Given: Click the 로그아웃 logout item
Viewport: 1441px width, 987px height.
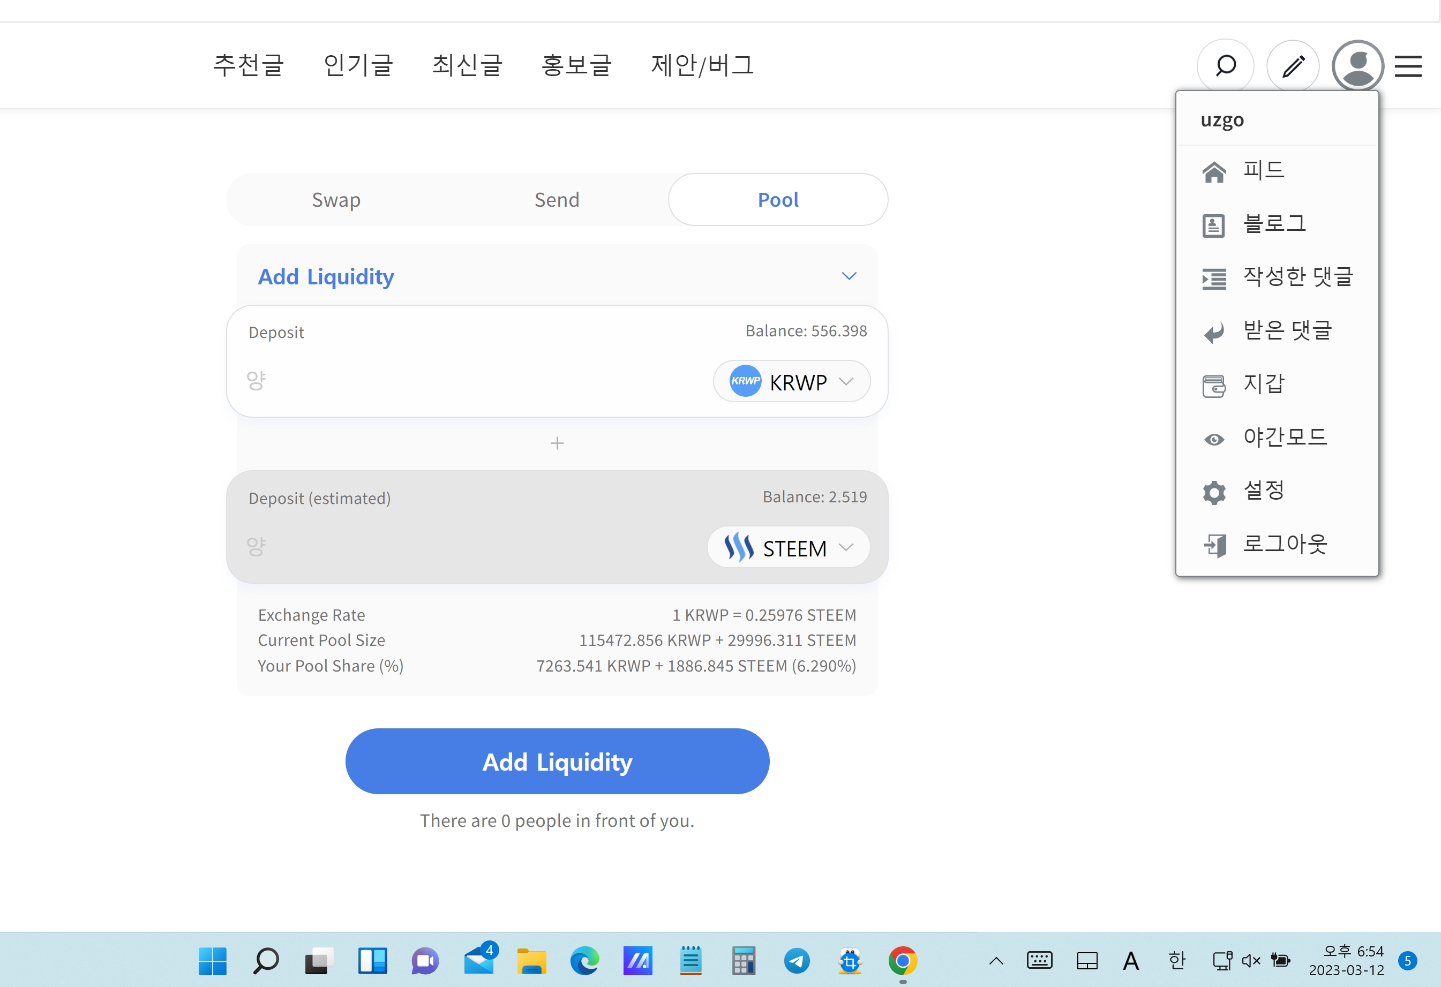Looking at the screenshot, I should coord(1284,544).
